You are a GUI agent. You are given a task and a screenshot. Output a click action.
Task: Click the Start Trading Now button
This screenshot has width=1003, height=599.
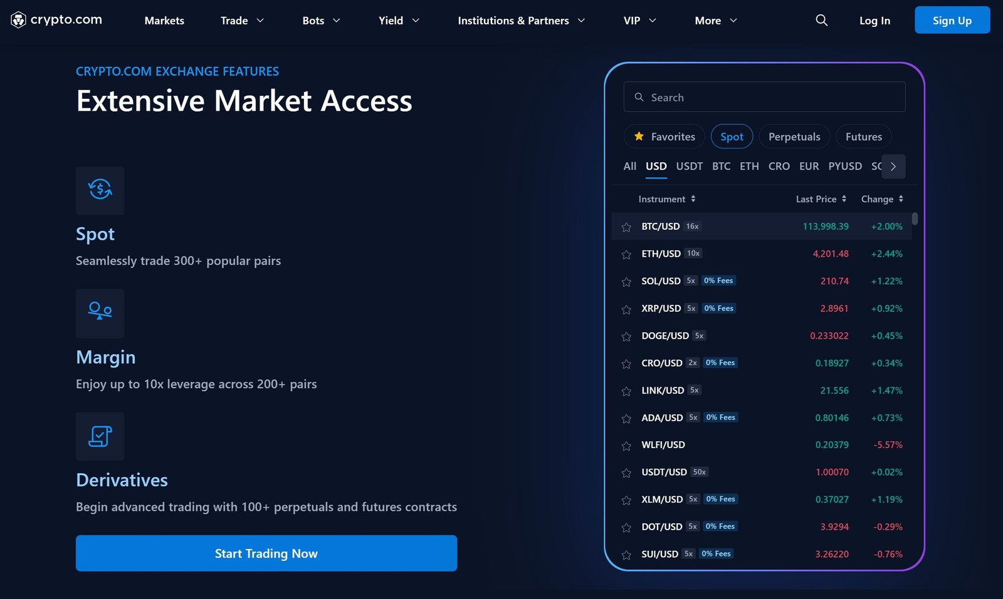266,553
